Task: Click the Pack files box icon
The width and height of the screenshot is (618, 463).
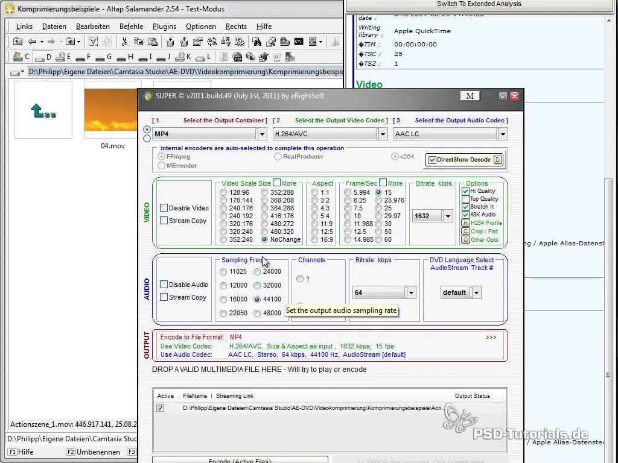Action: point(170,42)
